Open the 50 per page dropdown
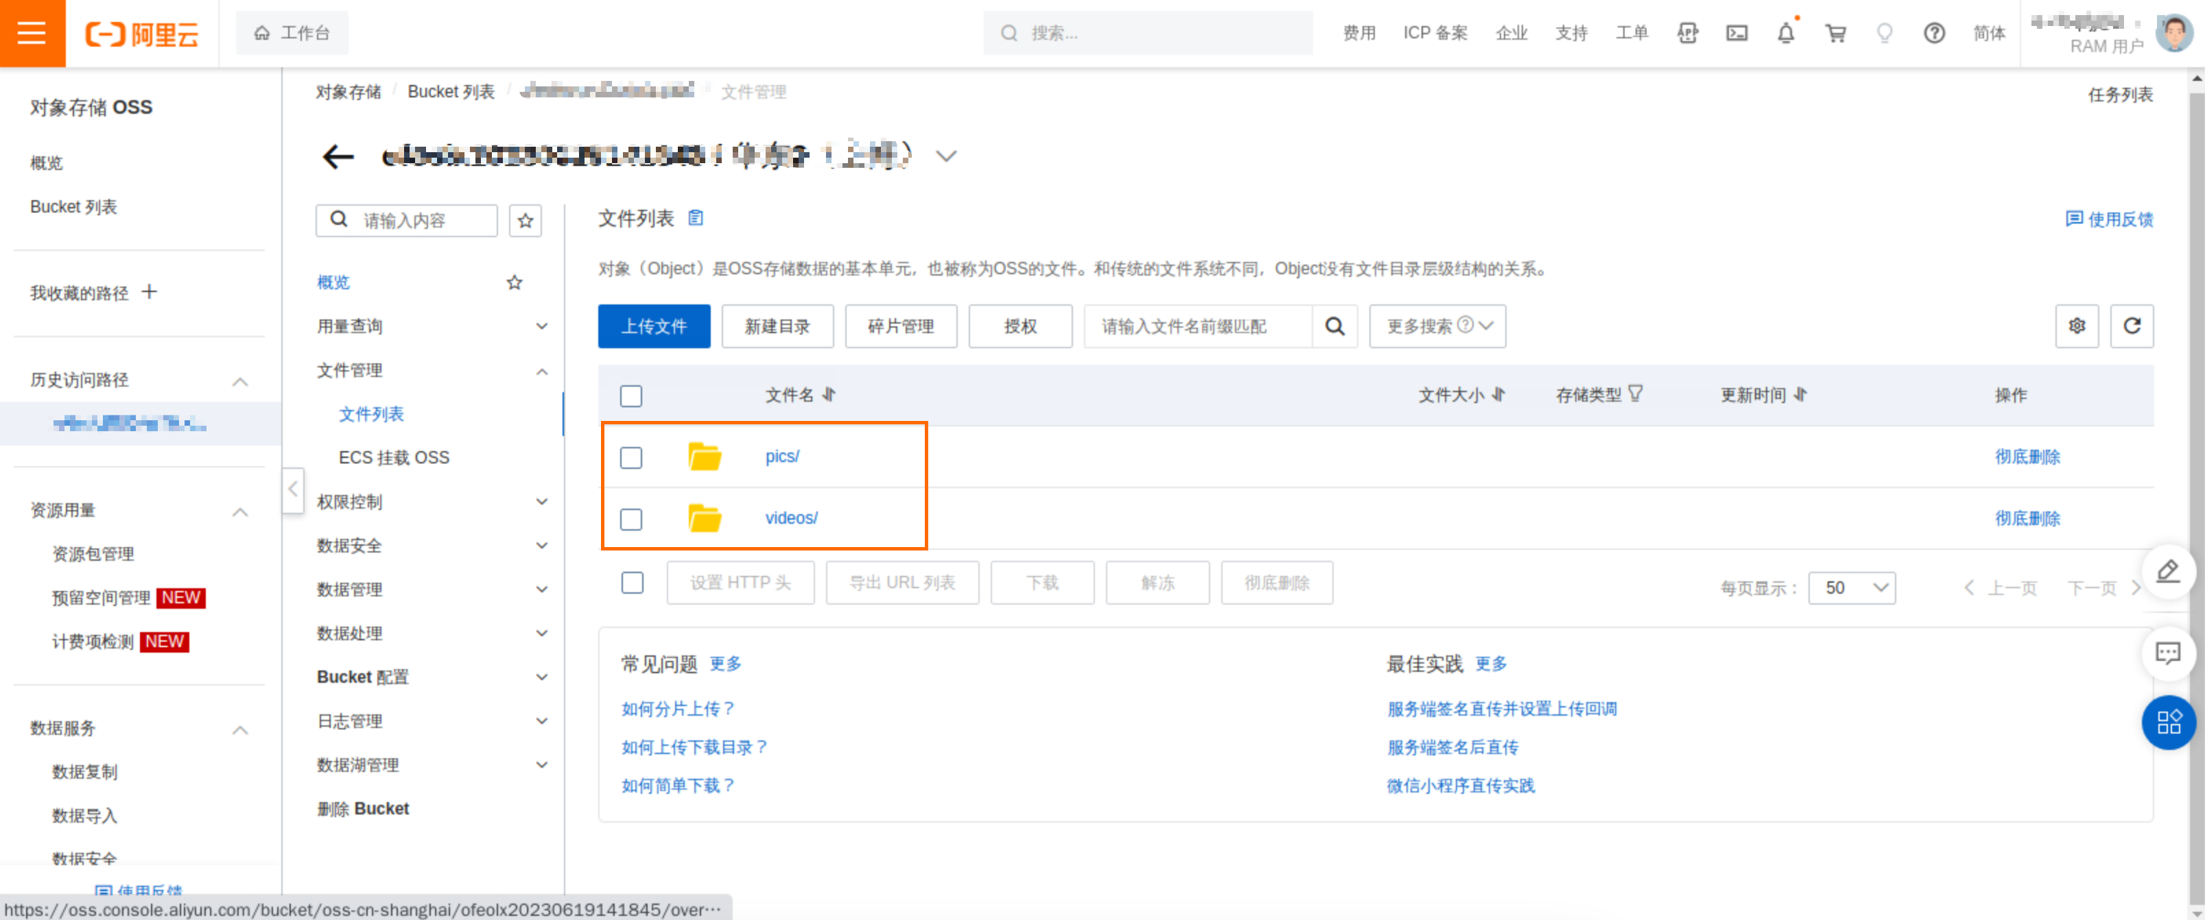 (1852, 588)
